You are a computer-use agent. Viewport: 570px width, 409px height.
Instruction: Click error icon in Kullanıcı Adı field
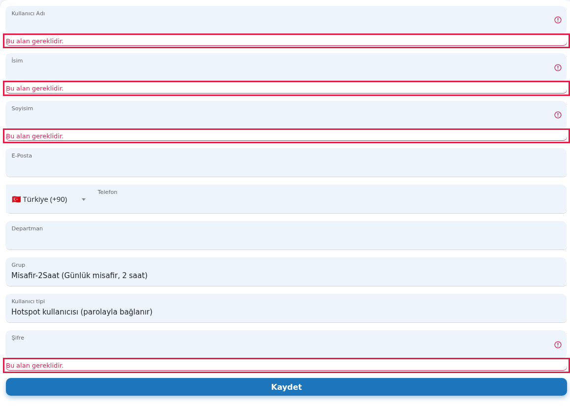(x=558, y=20)
